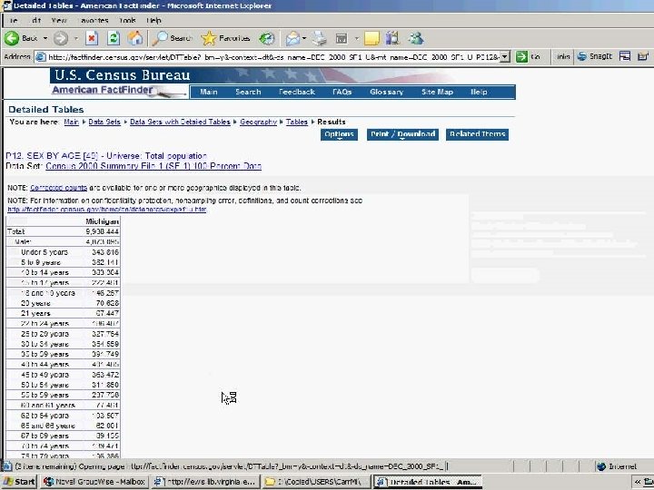Image resolution: width=654 pixels, height=490 pixels.
Task: Select the Michigan column header
Action: point(102,221)
